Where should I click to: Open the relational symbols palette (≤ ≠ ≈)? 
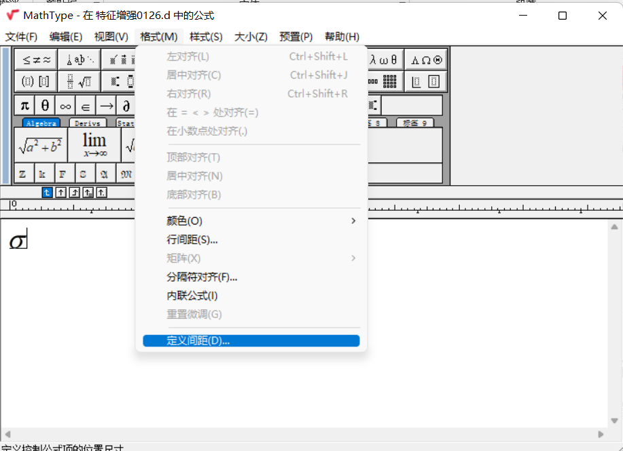(x=36, y=60)
